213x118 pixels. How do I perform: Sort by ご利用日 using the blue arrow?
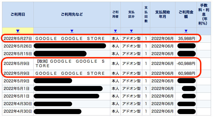pyautogui.click(x=18, y=31)
